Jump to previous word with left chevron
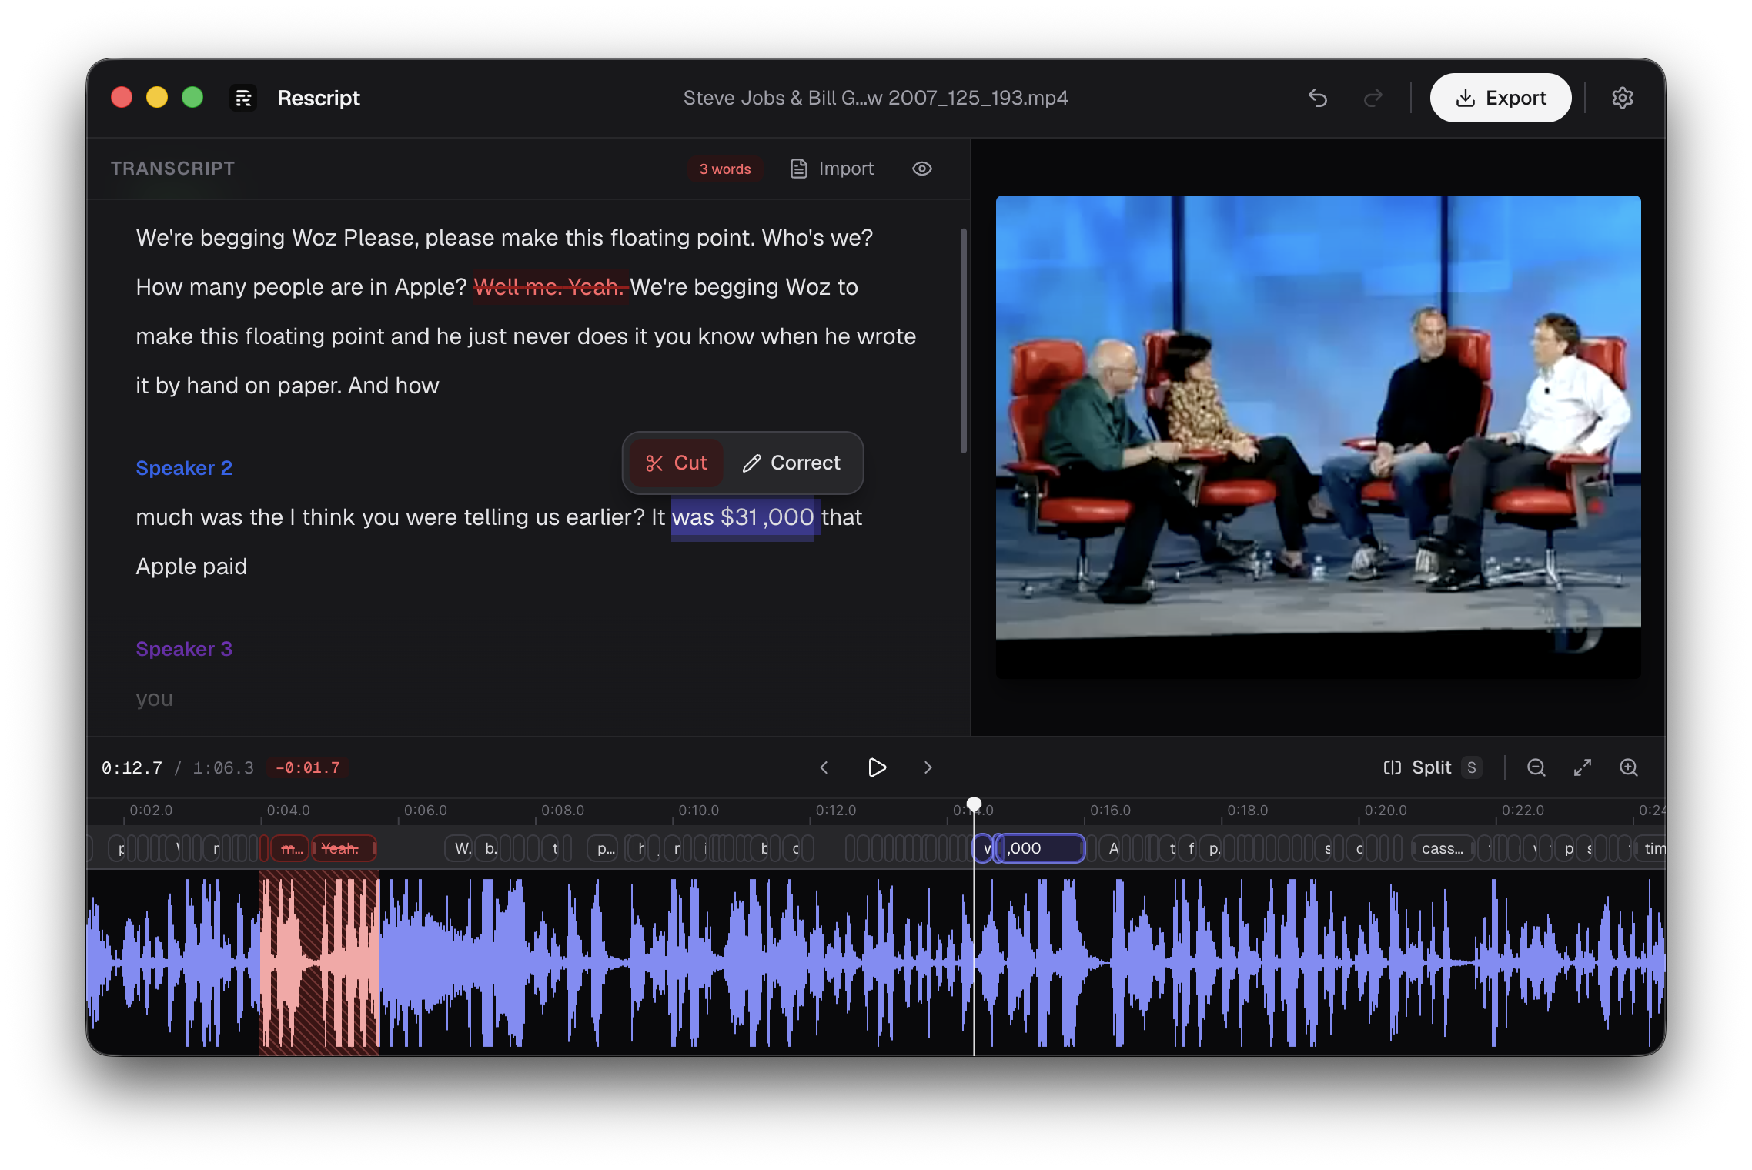 pos(824,767)
